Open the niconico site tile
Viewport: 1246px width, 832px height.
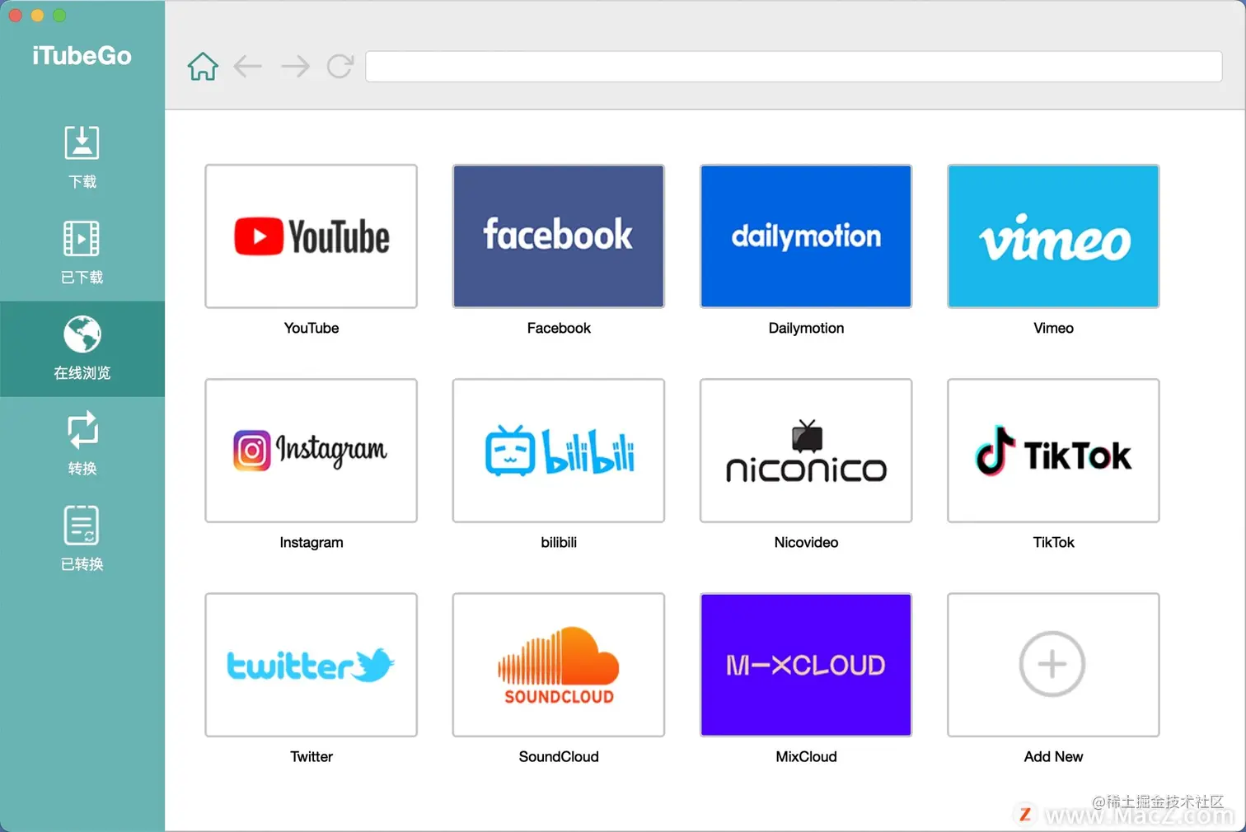tap(806, 451)
